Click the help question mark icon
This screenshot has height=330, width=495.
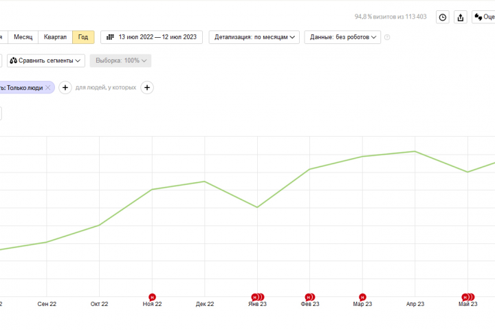coord(387,37)
